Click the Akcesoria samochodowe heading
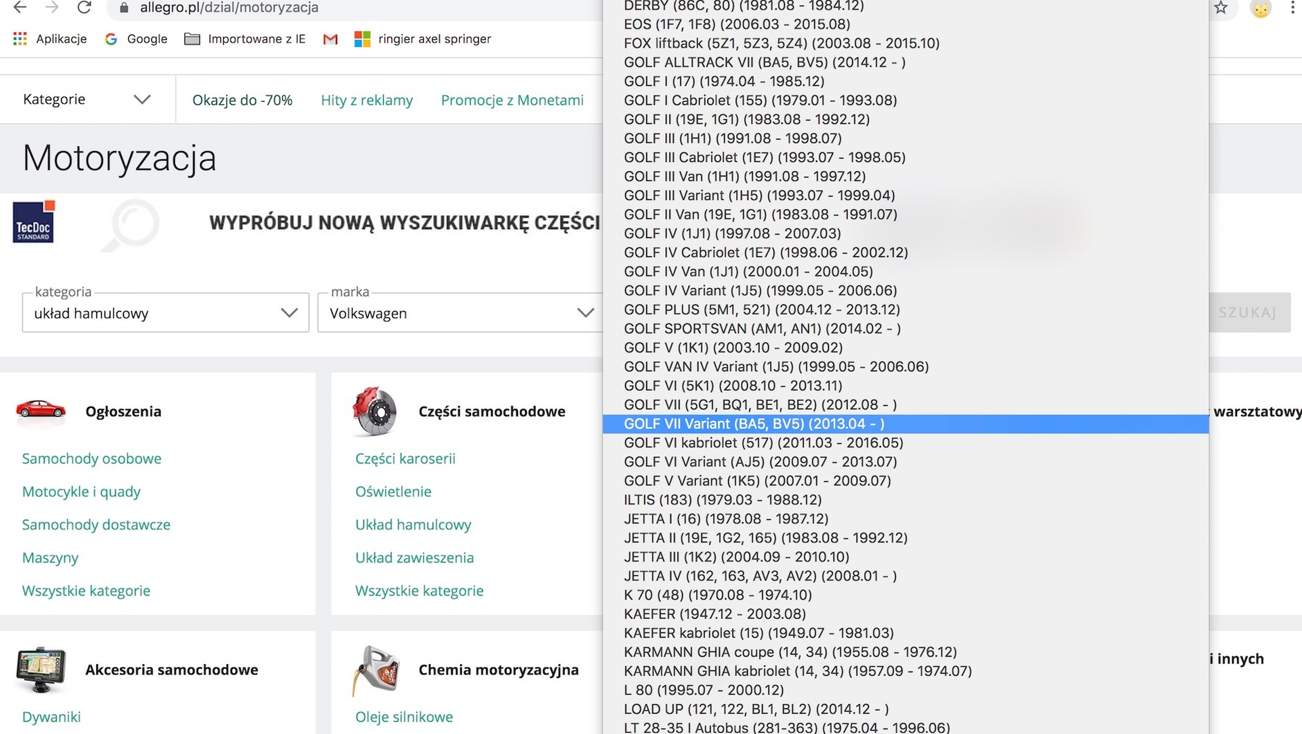Image resolution: width=1302 pixels, height=734 pixels. pos(172,670)
